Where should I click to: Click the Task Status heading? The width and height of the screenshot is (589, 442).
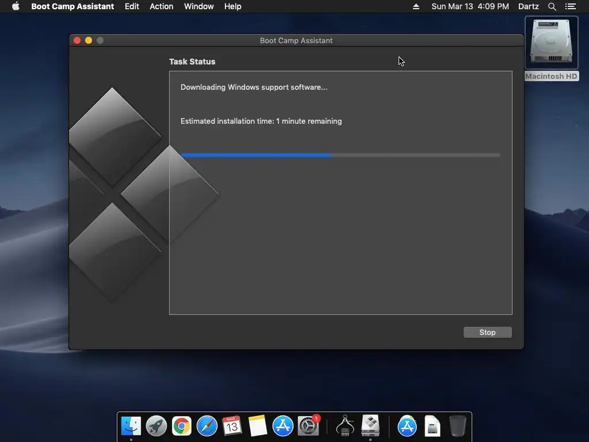click(192, 62)
